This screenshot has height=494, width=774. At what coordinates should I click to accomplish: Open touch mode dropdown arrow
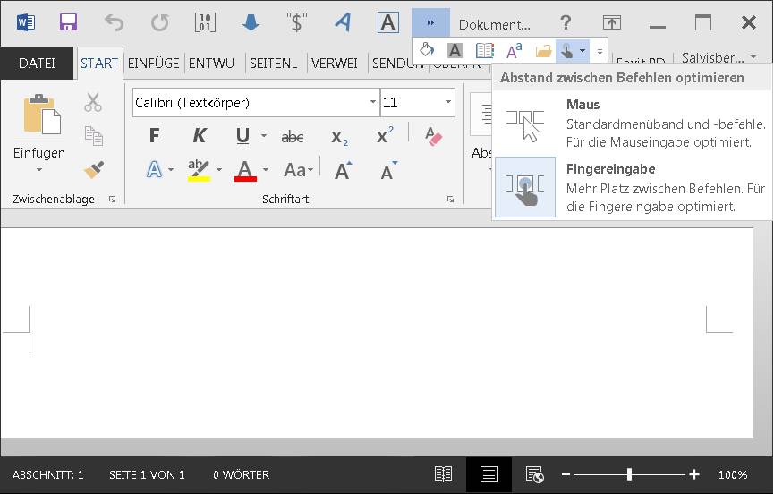583,50
